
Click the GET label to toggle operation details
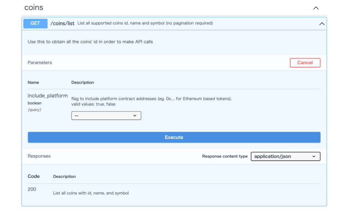click(35, 23)
